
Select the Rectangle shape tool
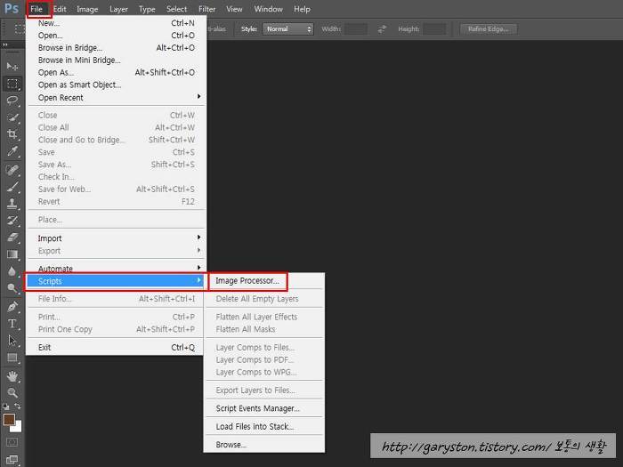point(12,358)
